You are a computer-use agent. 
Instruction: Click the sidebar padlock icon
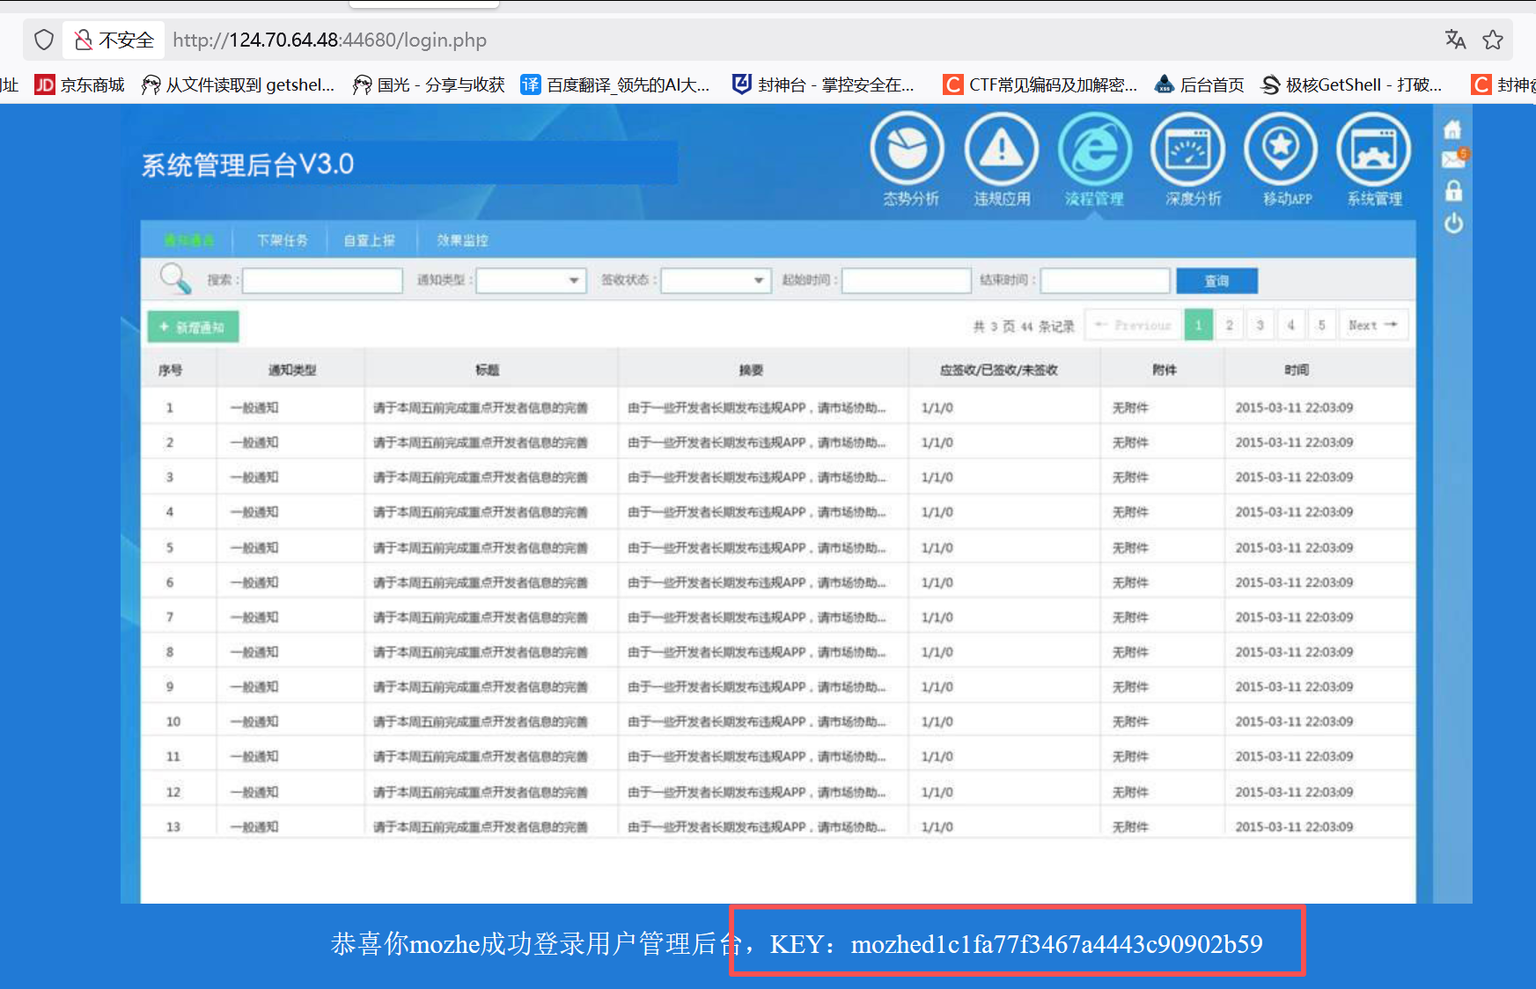click(x=1453, y=191)
